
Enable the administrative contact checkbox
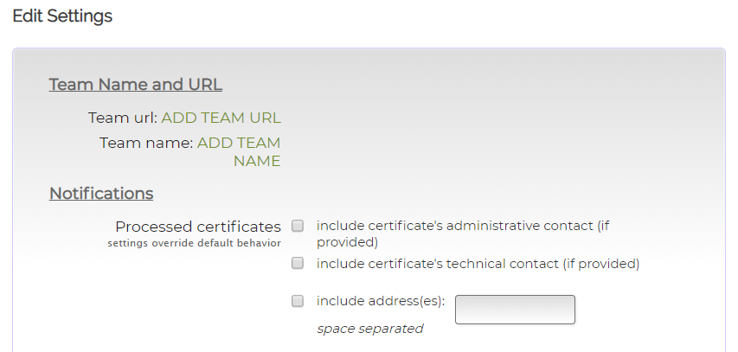298,226
